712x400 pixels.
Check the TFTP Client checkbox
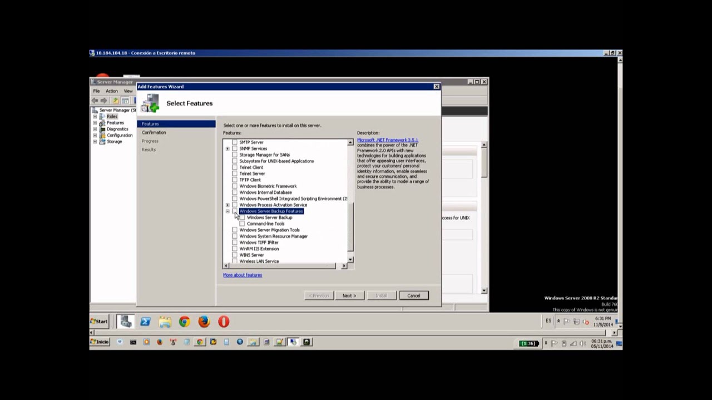pos(235,180)
